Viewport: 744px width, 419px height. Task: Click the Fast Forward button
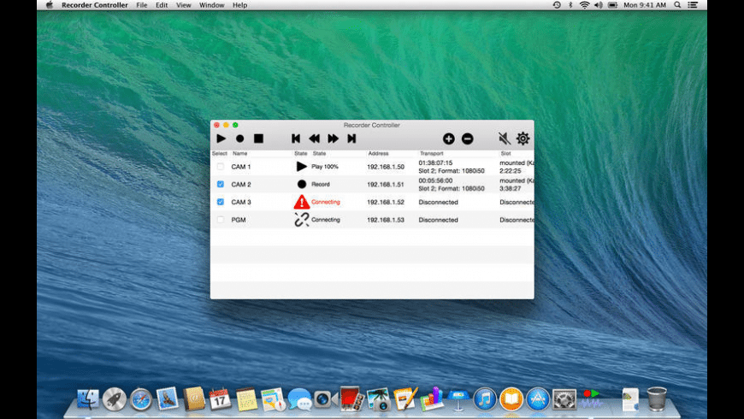pos(333,139)
